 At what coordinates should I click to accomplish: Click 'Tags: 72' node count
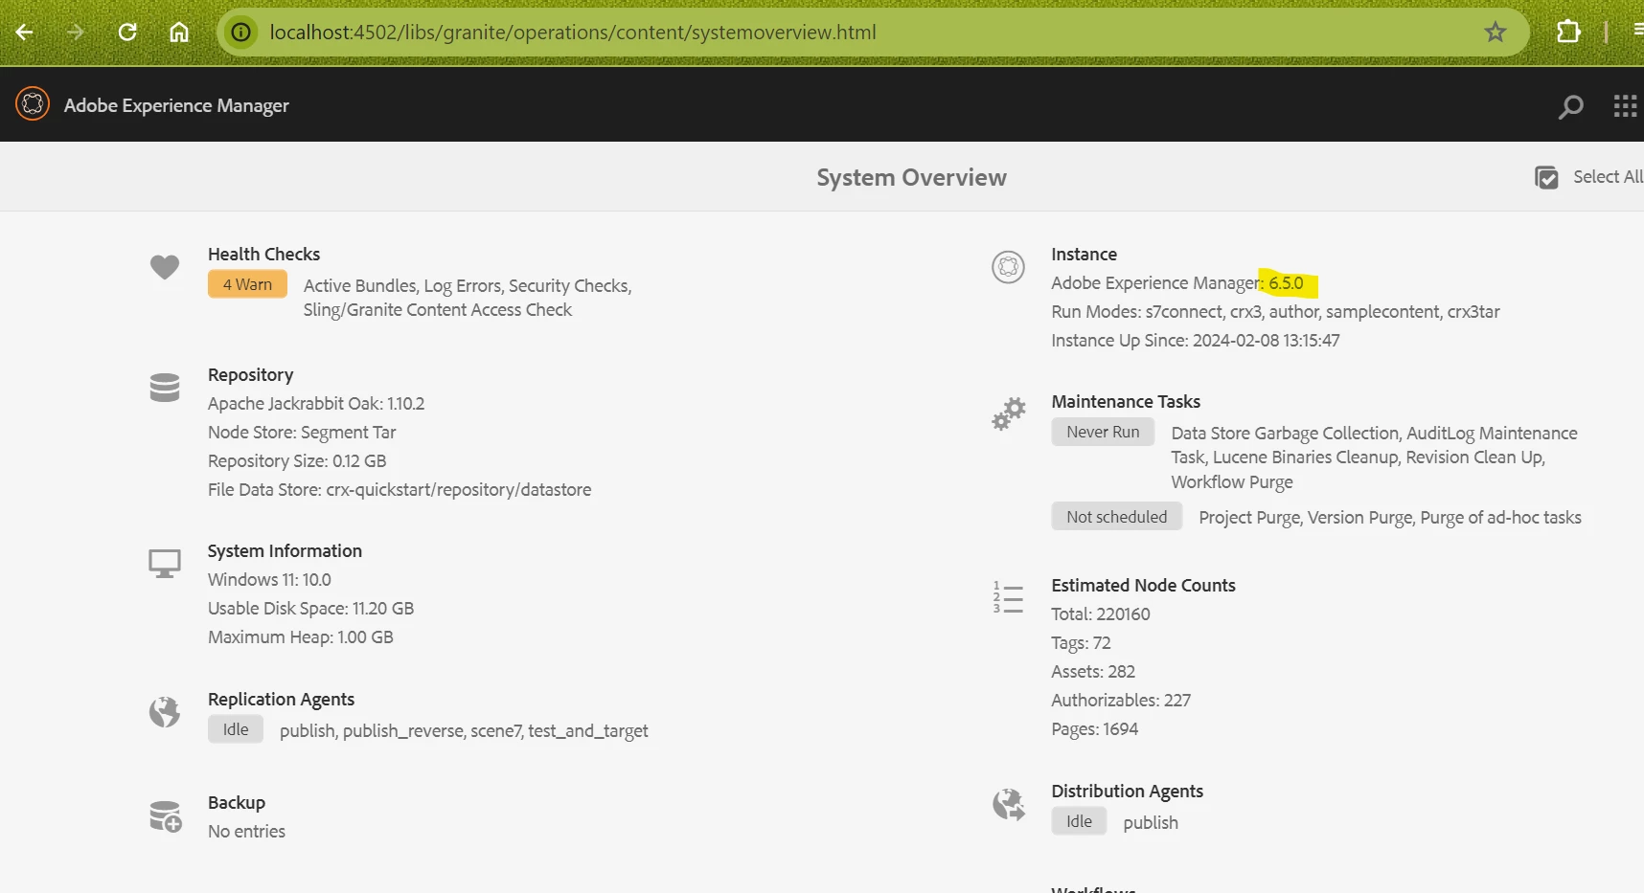(x=1081, y=643)
